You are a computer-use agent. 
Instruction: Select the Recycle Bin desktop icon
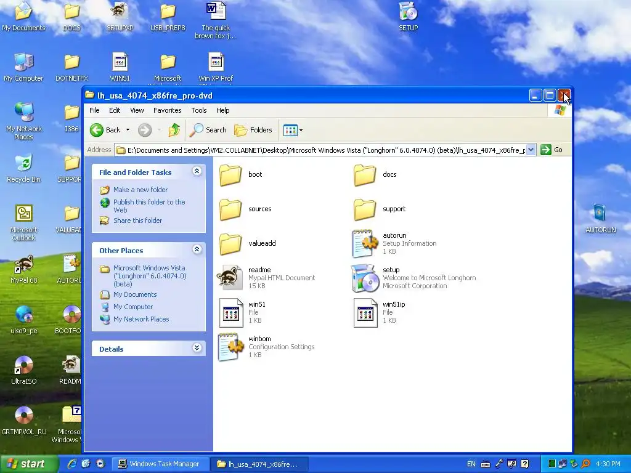pyautogui.click(x=24, y=169)
